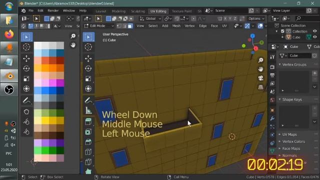This screenshot has height=180, width=320.
Task: Pick the bright green palette swatch
Action: (45, 150)
